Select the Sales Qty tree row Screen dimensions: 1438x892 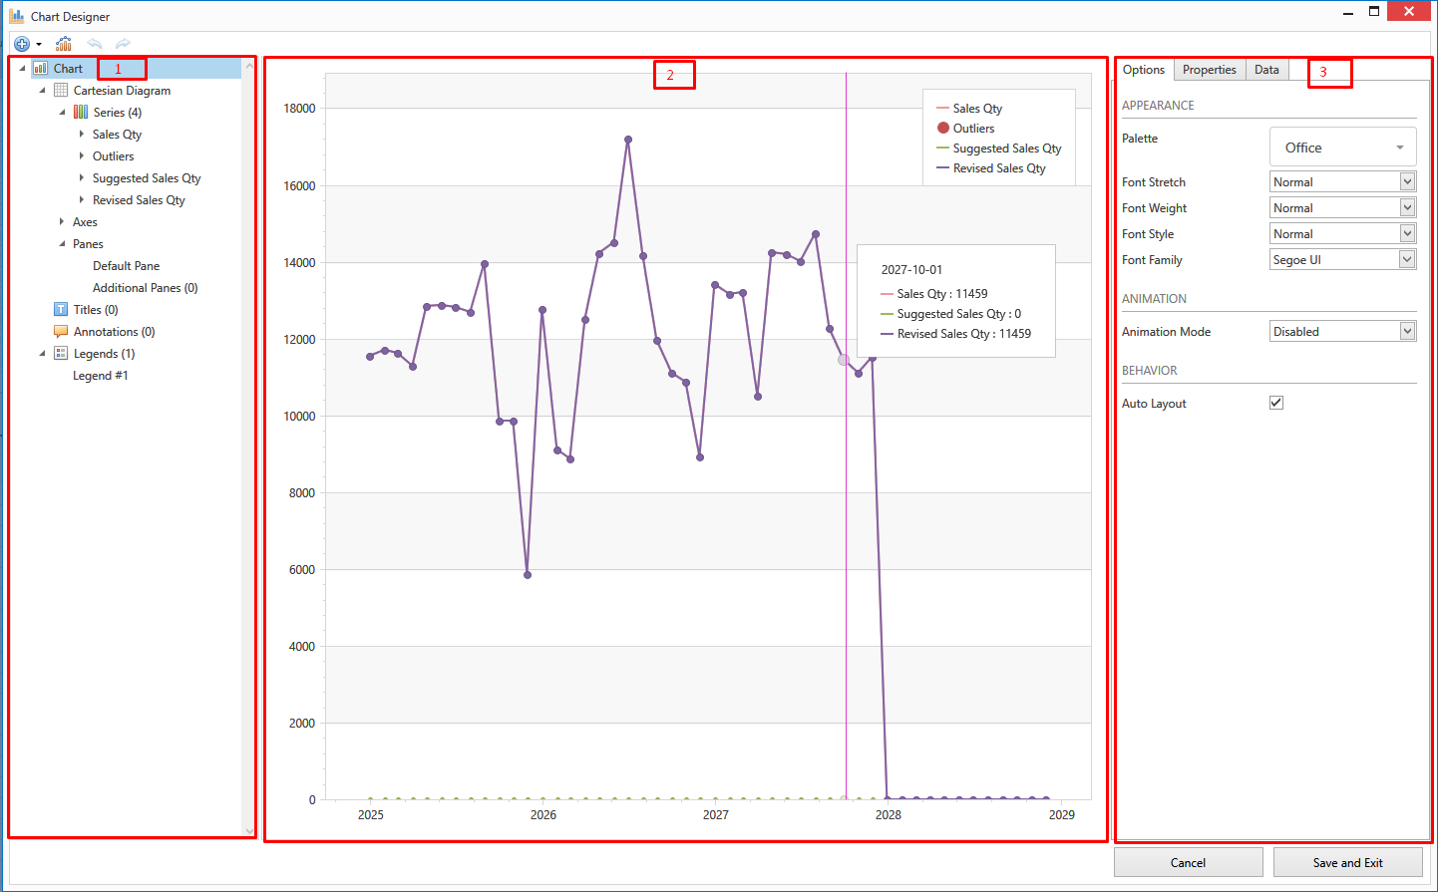pos(117,135)
